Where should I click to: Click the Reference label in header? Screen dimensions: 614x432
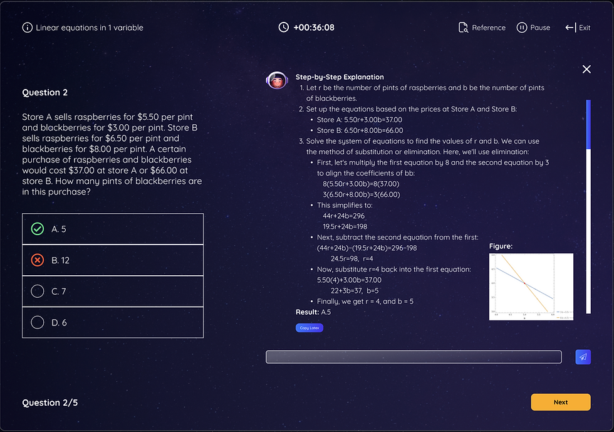(488, 28)
